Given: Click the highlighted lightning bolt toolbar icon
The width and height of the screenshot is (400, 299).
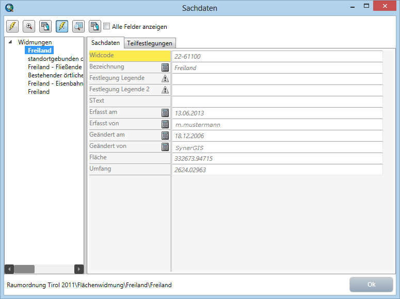Looking at the screenshot, I should click(x=62, y=26).
